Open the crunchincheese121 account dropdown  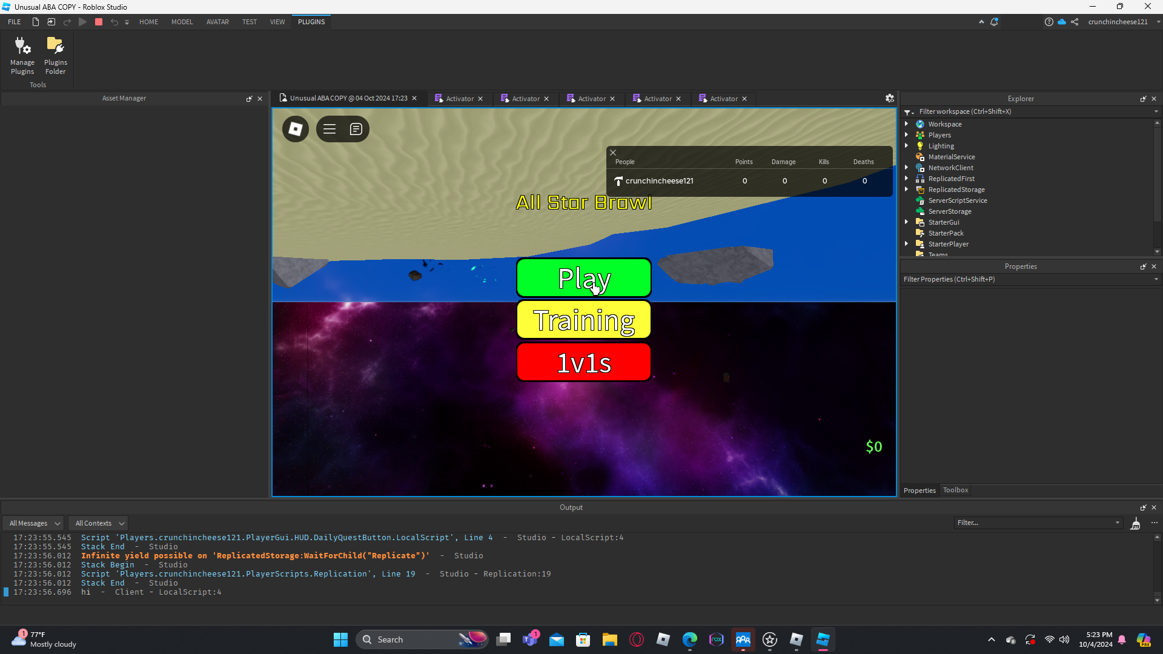1124,22
